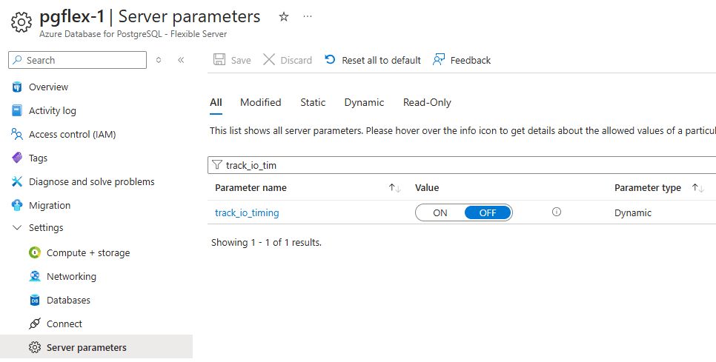The height and width of the screenshot is (362, 716).
Task: Click Reset all to default
Action: pos(373,60)
